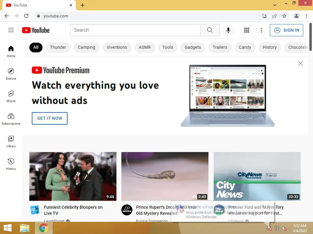Click the search magnifier button

click(x=210, y=30)
